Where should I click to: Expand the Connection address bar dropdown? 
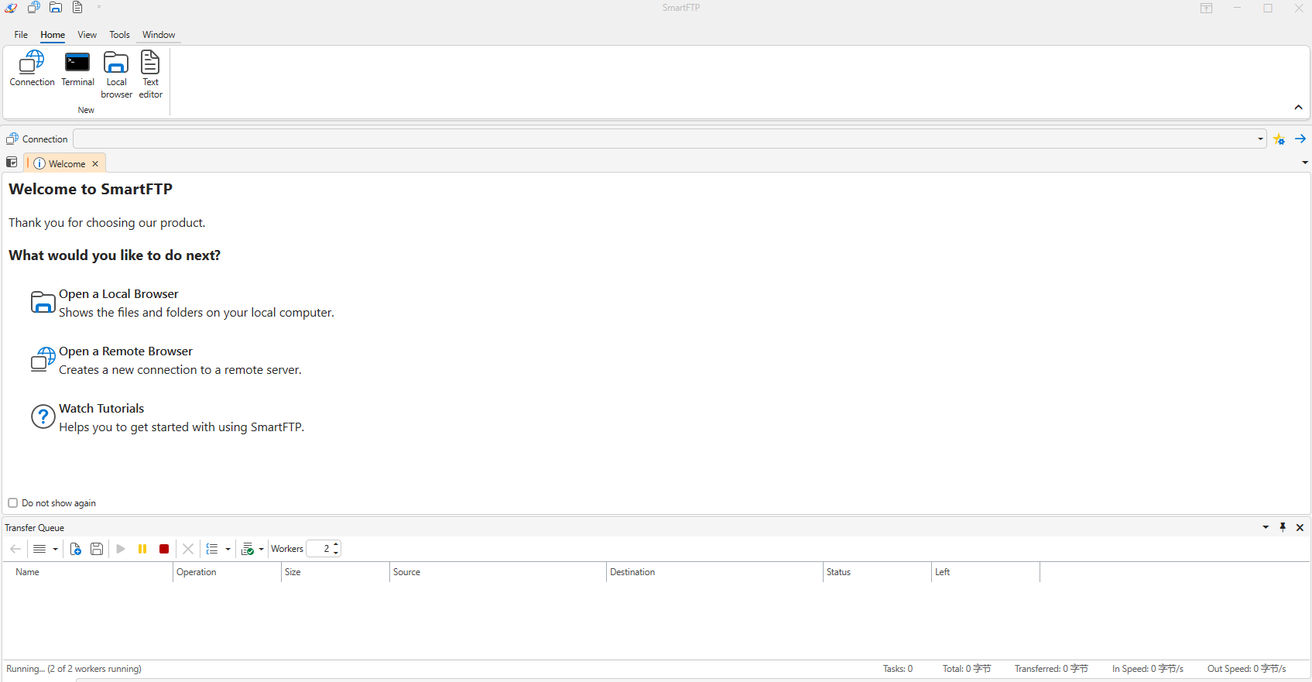point(1260,139)
